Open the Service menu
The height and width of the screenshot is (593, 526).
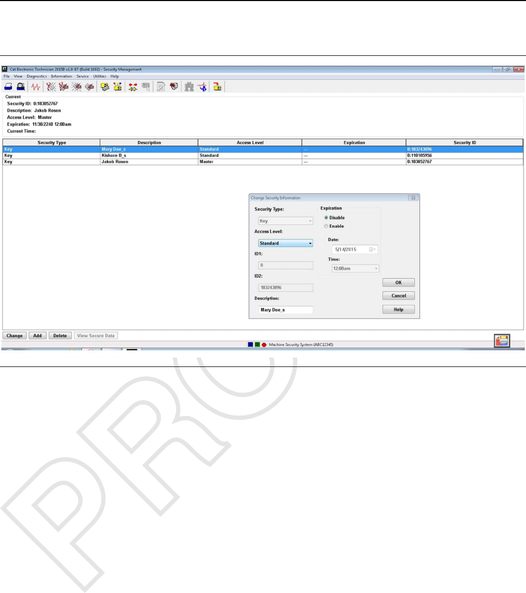click(x=82, y=76)
